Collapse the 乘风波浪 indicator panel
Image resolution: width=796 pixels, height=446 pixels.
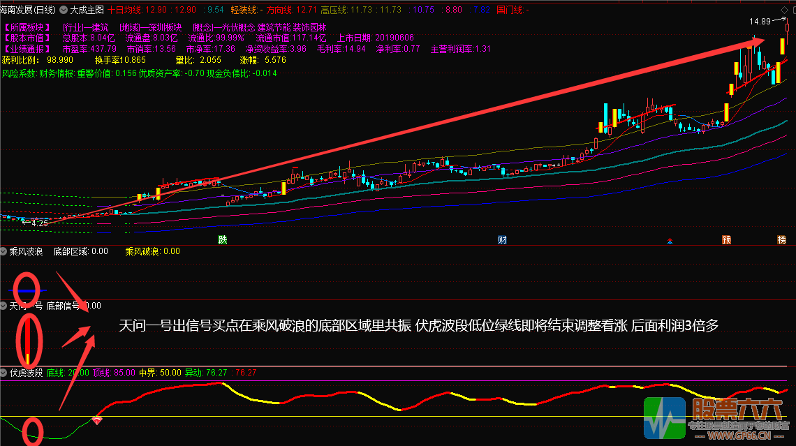3,251
